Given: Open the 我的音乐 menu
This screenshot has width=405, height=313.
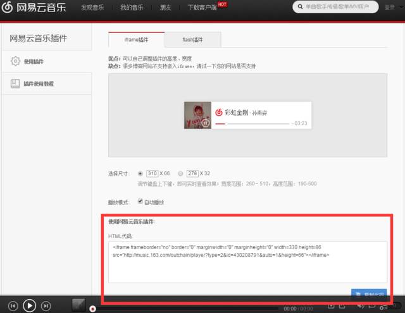Looking at the screenshot, I should pyautogui.click(x=132, y=8).
